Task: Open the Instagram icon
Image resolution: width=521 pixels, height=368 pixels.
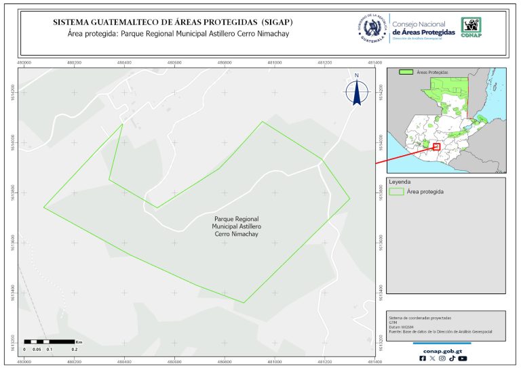Action: coord(442,359)
